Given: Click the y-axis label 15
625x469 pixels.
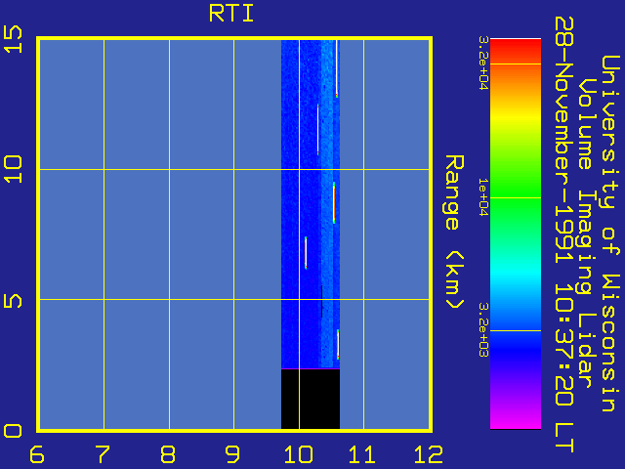Looking at the screenshot, I should (13, 39).
